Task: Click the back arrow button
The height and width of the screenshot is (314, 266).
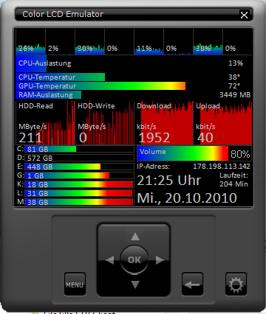Action: [x=192, y=285]
